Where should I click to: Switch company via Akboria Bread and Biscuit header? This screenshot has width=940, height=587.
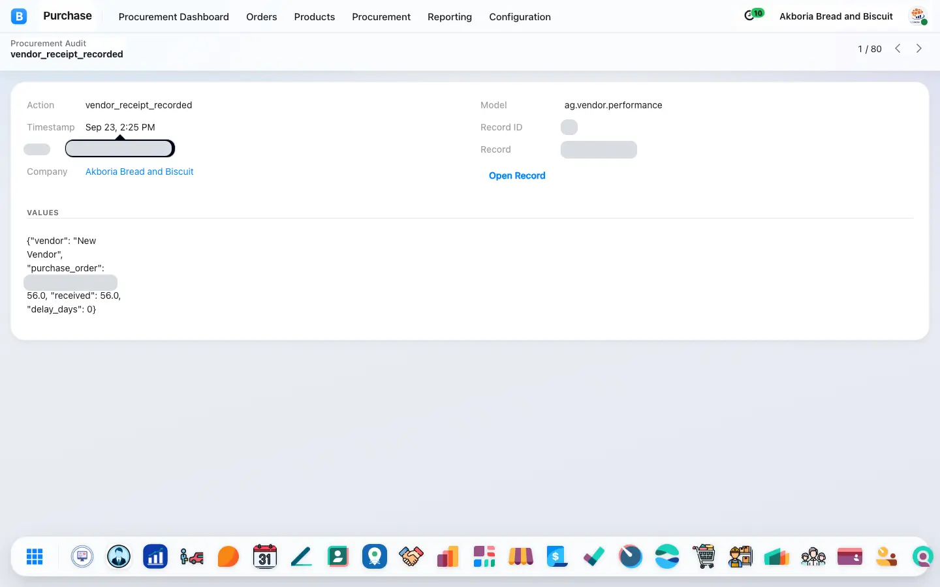pos(836,16)
